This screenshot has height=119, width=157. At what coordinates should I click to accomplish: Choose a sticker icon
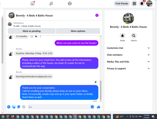(x=19, y=107)
